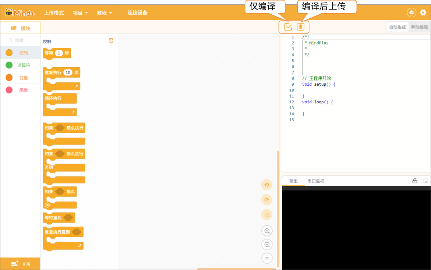The image size is (431, 270).
Task: Select the green 运算符 category circle
Action: point(9,65)
